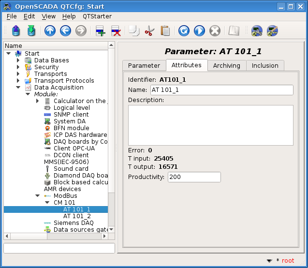Click the Data Bases icon in the tree
The image size is (308, 268).
(28, 60)
